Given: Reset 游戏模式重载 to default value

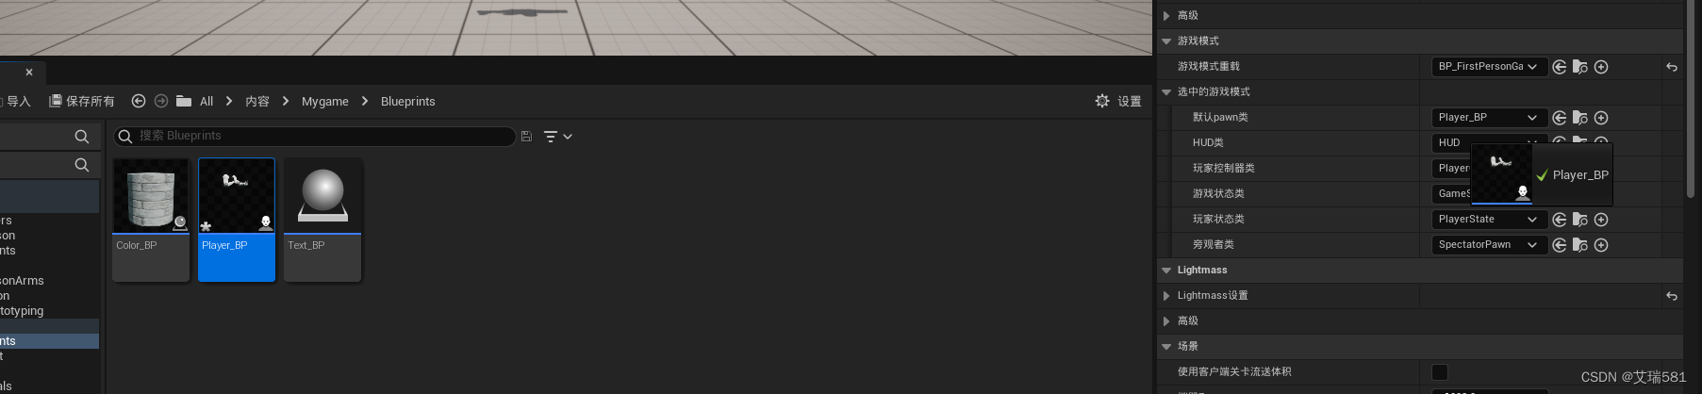Looking at the screenshot, I should pyautogui.click(x=1672, y=67).
